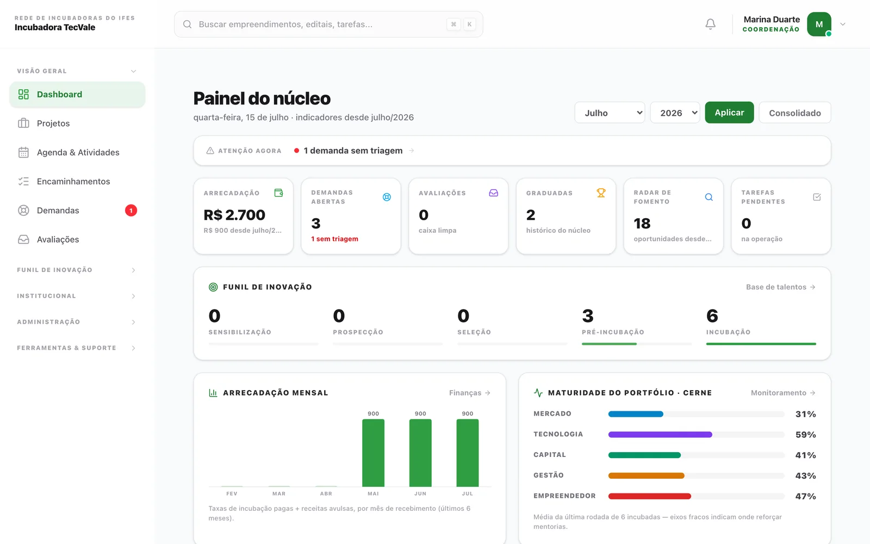Click the MAI bar in Arrecadação Mensal chart
Screen dimensions: 870x544
[x=373, y=453]
